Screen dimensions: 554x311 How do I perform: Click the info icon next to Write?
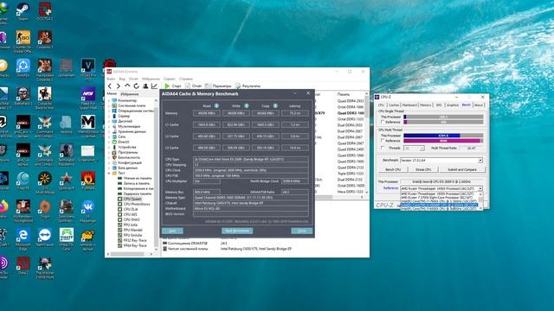coord(246,105)
